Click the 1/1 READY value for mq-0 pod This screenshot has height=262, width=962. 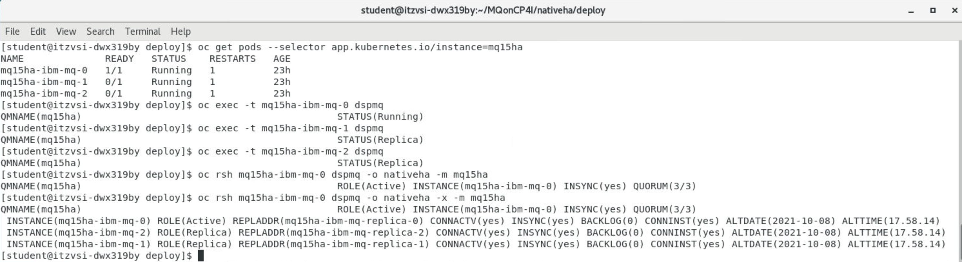pos(113,70)
